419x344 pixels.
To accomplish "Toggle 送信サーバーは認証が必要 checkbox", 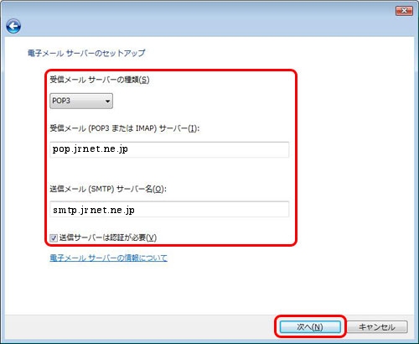I will (x=54, y=238).
